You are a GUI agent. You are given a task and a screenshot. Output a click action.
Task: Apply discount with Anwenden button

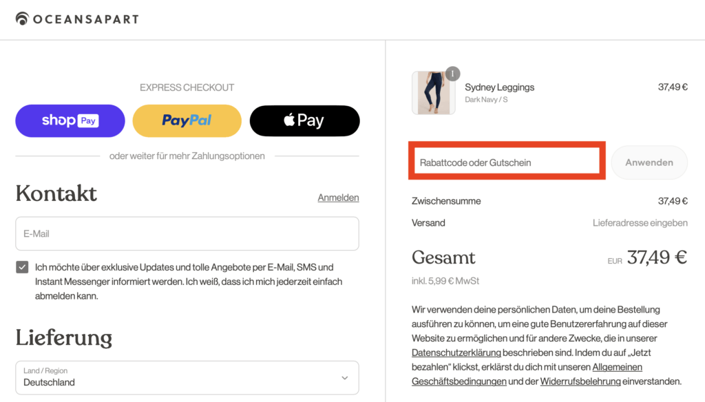[649, 162]
